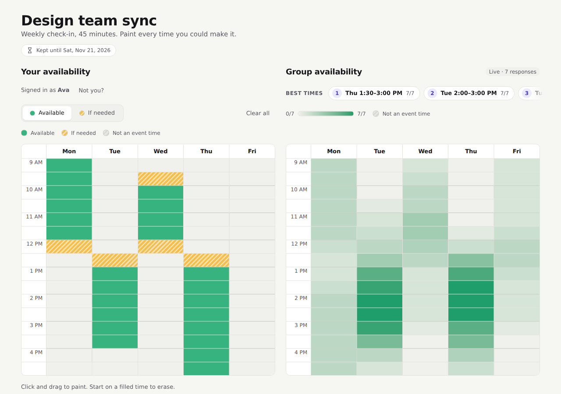Click Wednesday 9:30 AM striped slot in Your availability
The image size is (561, 394).
(x=160, y=179)
